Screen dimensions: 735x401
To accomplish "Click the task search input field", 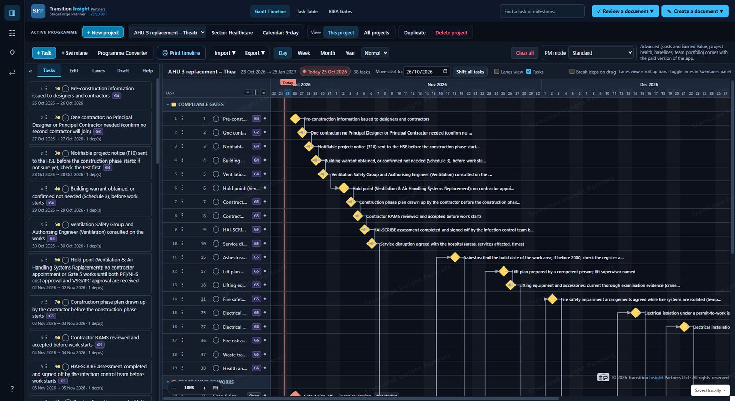I will [x=542, y=11].
